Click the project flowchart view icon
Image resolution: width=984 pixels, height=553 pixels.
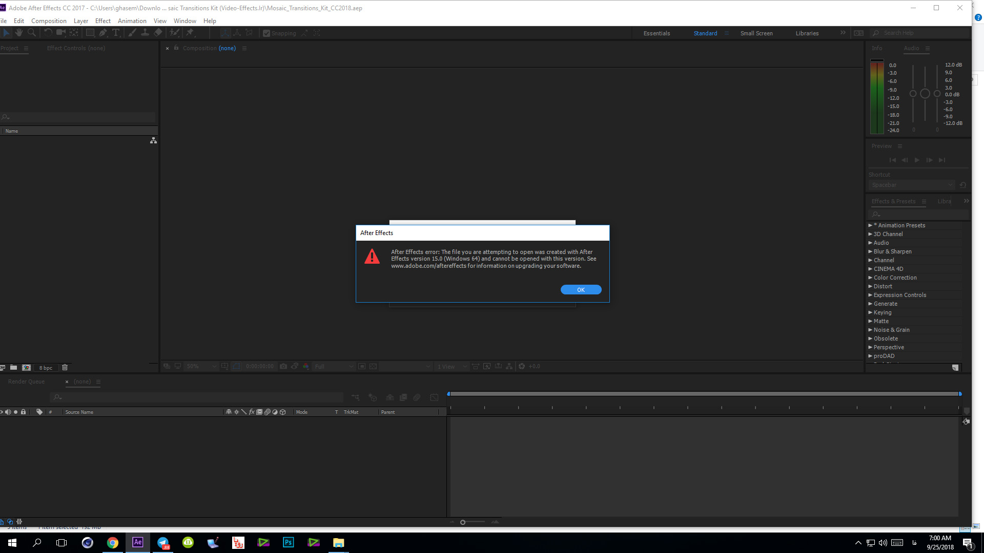153,140
